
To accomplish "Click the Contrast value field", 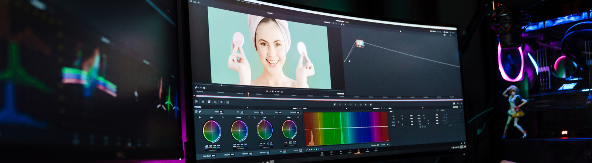I will pos(261,112).
